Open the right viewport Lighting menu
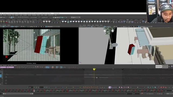The width and height of the screenshot is (173, 97). [x=89, y=25]
